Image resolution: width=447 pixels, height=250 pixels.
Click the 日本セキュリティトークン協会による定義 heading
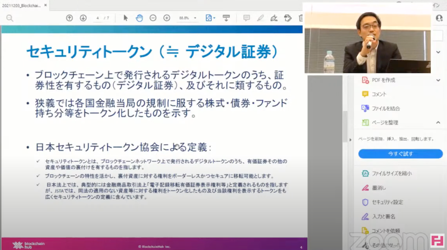tap(123, 147)
